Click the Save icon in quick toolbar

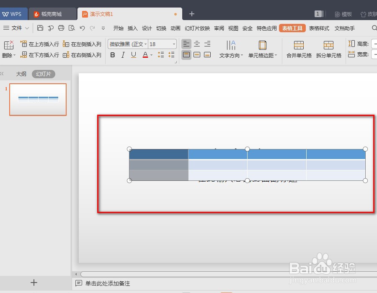point(40,28)
